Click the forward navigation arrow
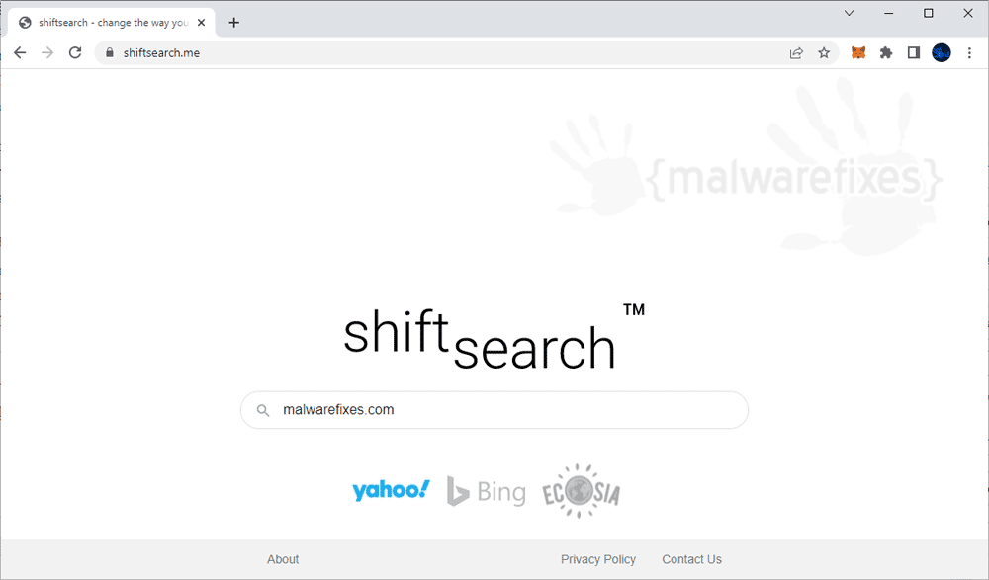 point(47,53)
